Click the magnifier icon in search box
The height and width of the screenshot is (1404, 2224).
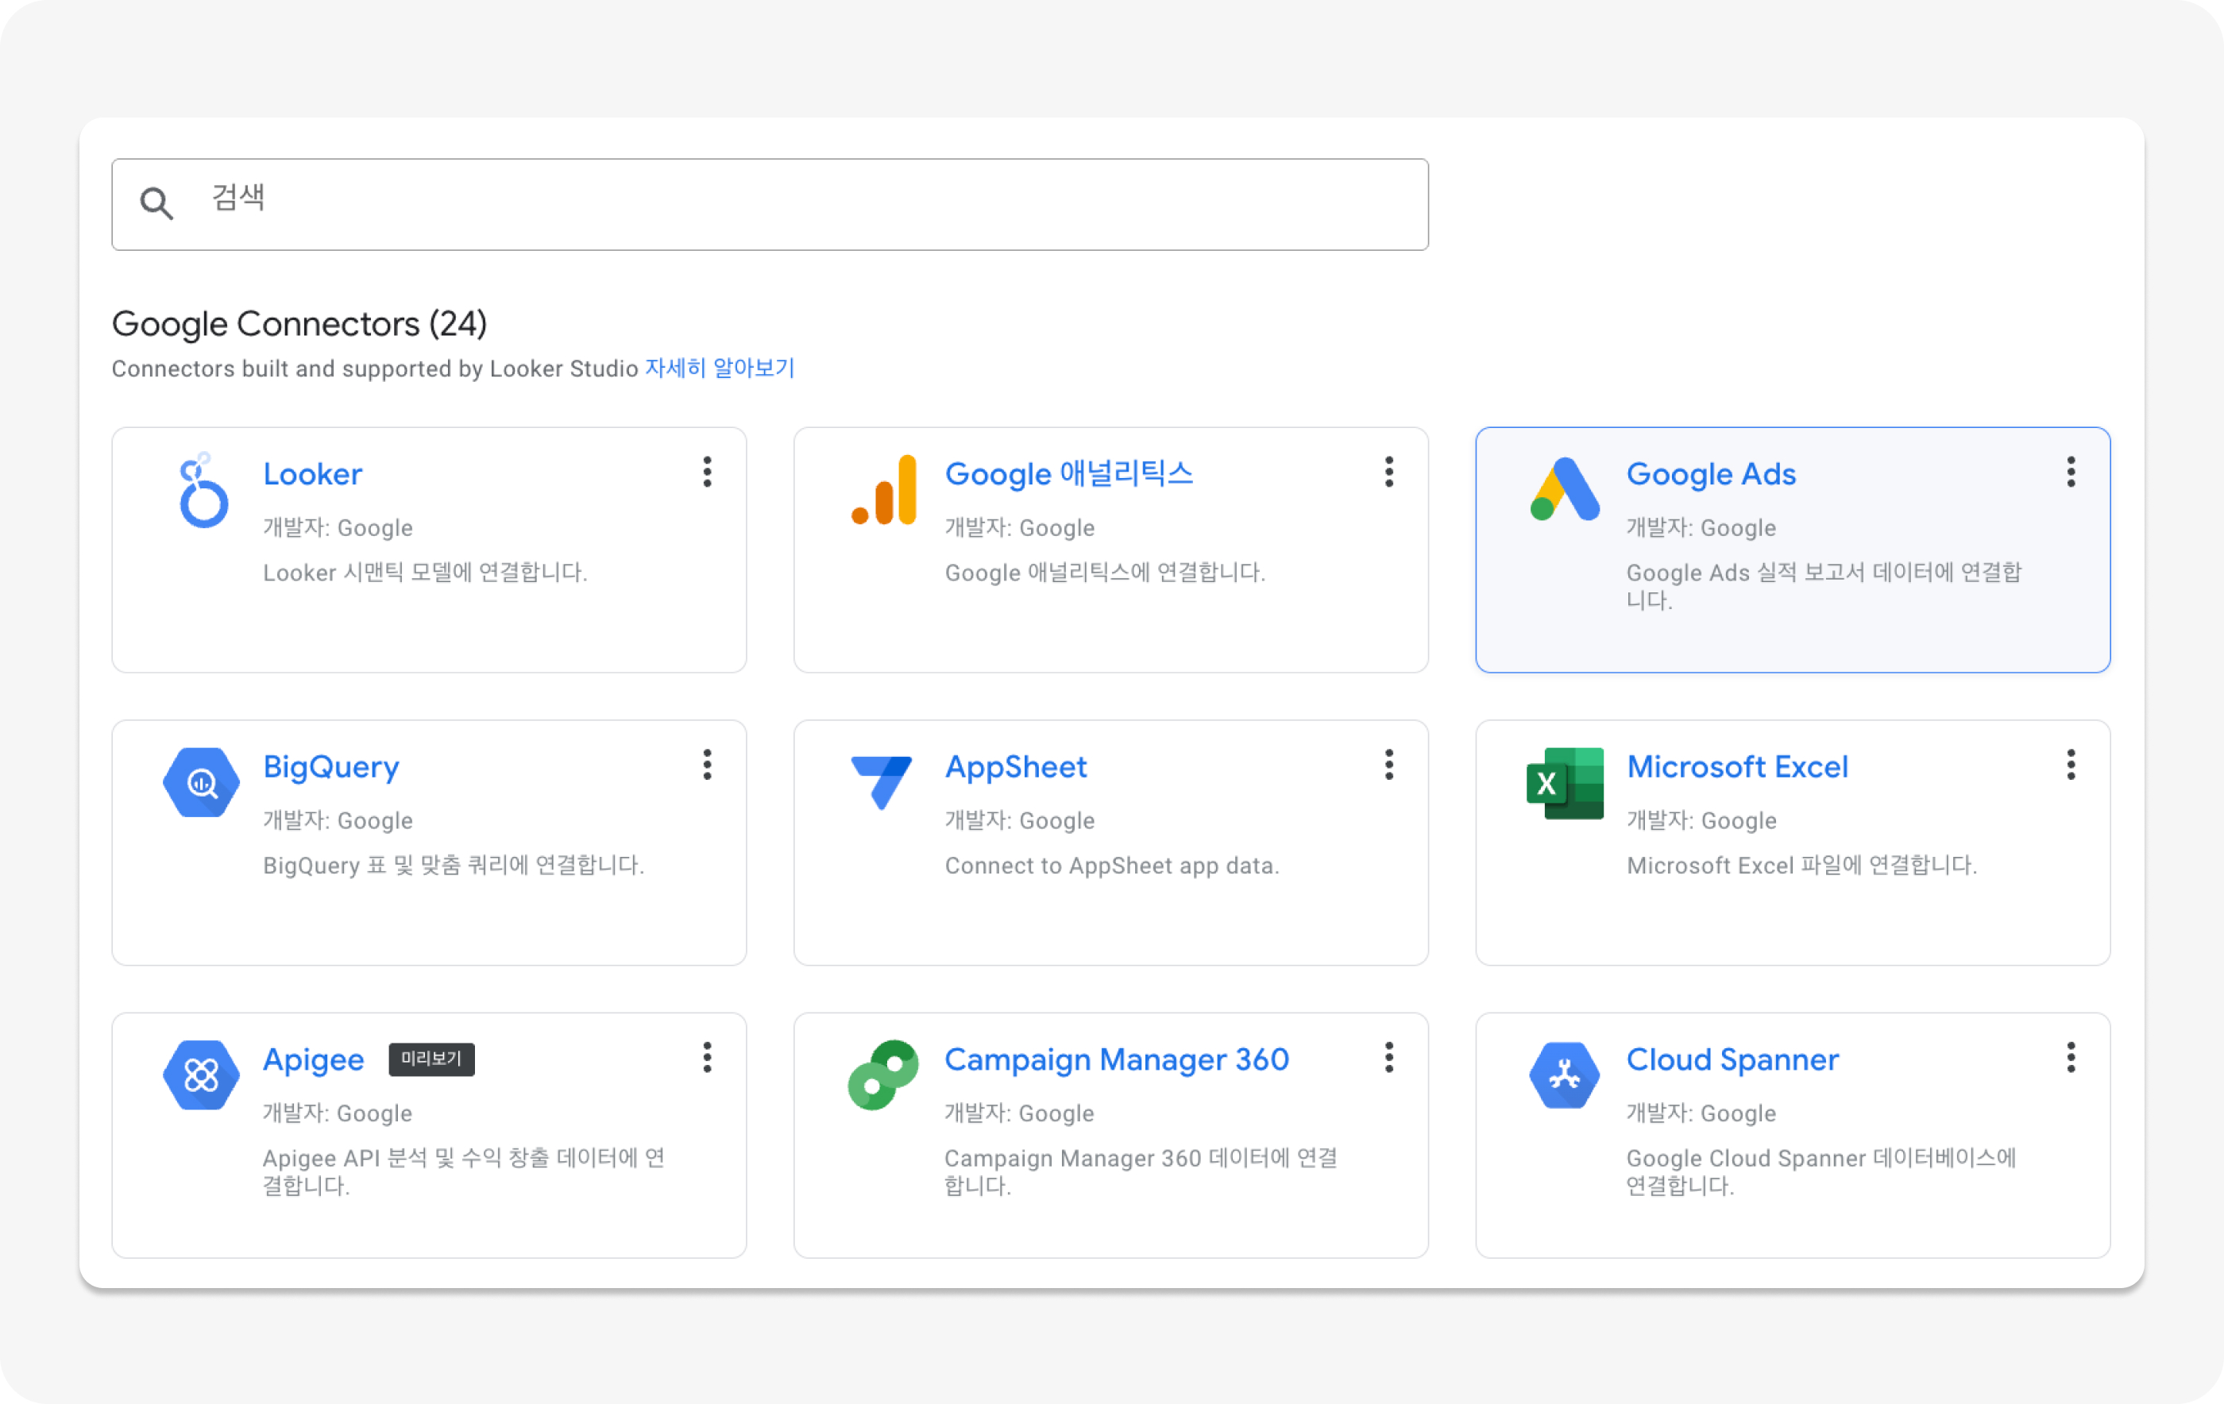click(x=156, y=203)
